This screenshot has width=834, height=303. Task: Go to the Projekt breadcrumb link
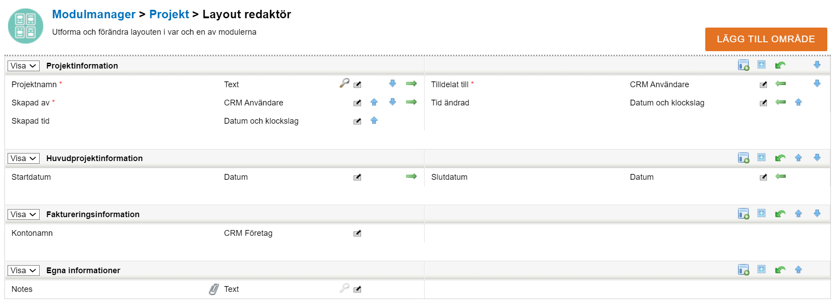tap(169, 14)
